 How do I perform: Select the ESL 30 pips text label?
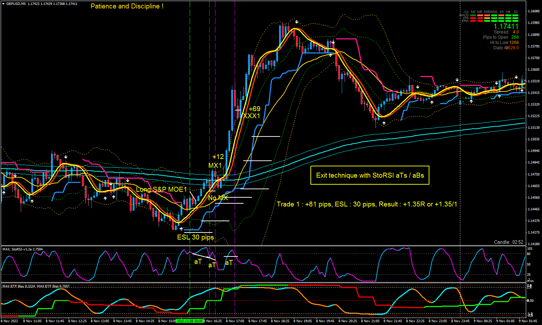195,237
